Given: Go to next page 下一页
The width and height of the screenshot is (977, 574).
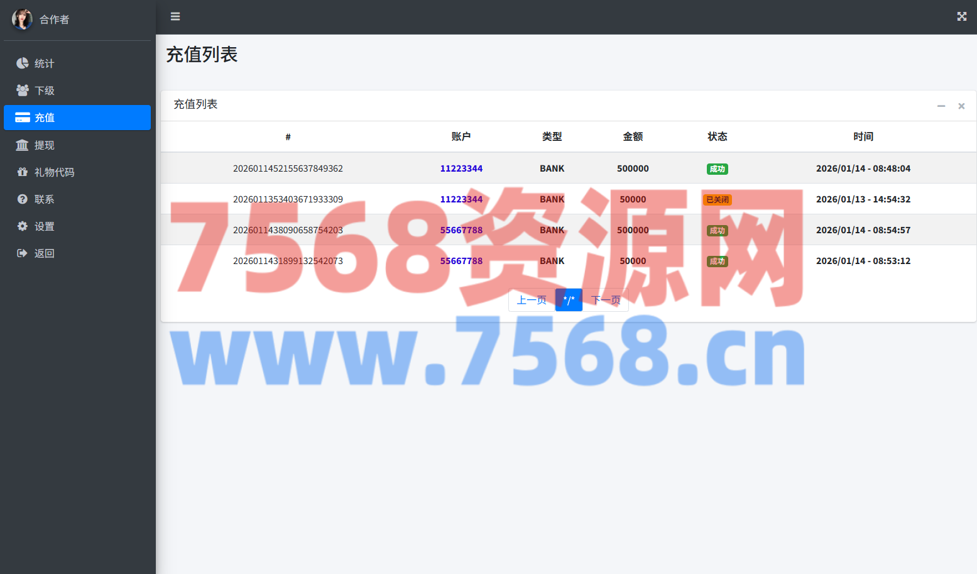Looking at the screenshot, I should point(605,301).
